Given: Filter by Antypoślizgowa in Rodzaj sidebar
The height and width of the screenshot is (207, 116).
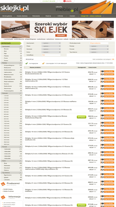Looking at the screenshot, I should 9,65.
